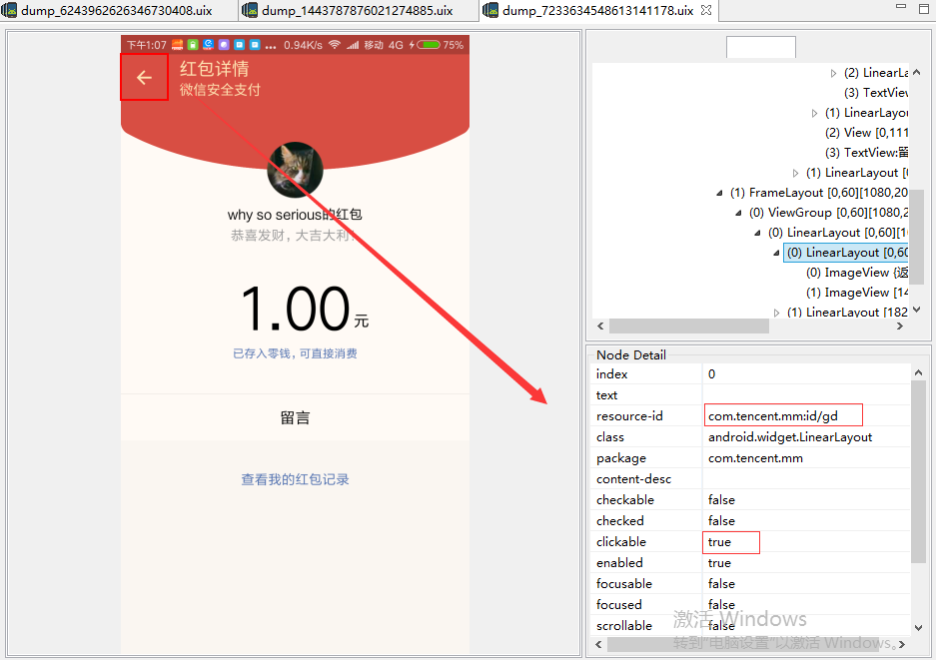936x660 pixels.
Task: Select the clickable value true
Action: 719,542
